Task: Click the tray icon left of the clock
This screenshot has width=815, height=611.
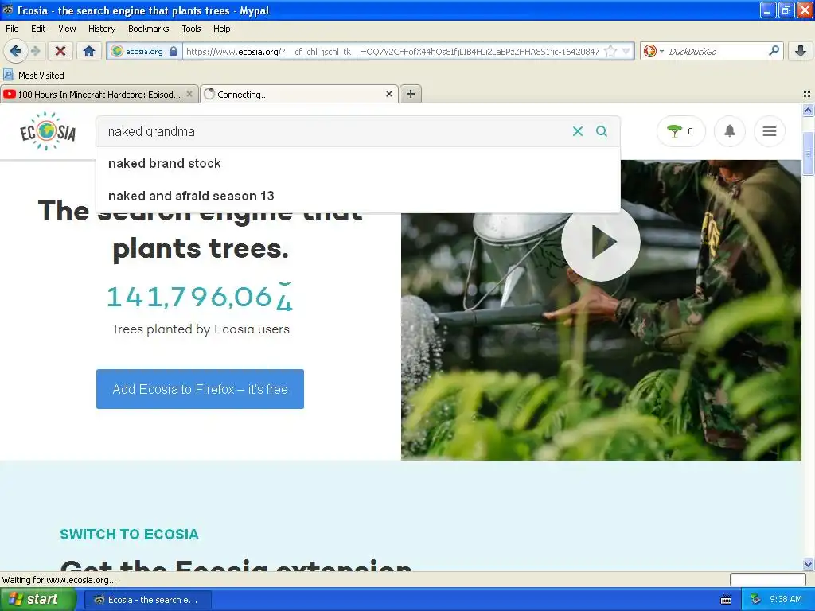Action: pos(756,600)
